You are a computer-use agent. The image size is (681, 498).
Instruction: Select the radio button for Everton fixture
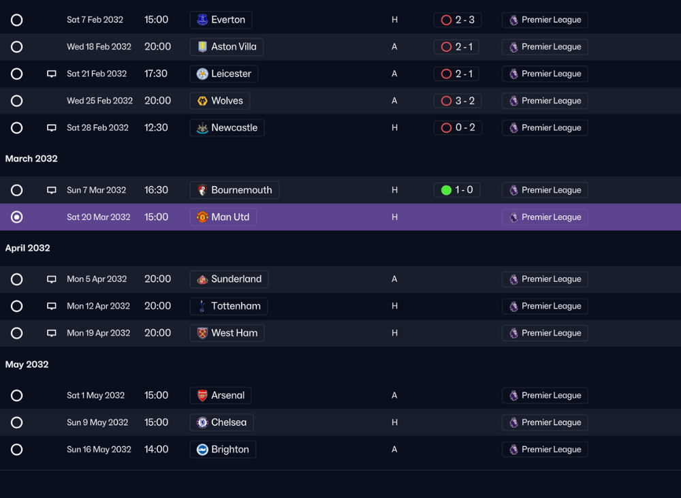(x=16, y=20)
